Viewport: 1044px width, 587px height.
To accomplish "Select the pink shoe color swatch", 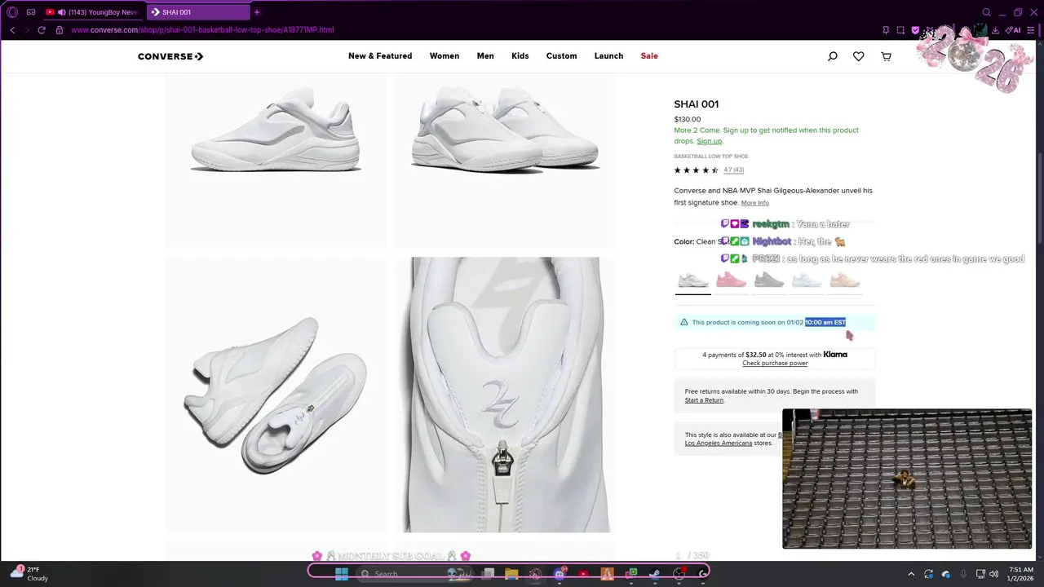I will click(x=731, y=280).
